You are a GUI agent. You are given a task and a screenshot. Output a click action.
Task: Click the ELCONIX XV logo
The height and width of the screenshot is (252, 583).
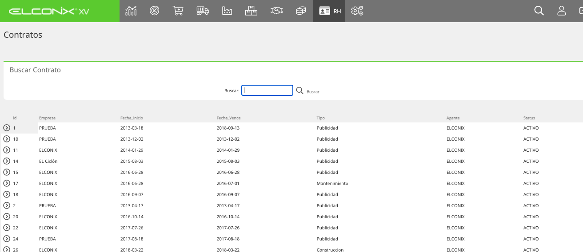[x=49, y=12]
